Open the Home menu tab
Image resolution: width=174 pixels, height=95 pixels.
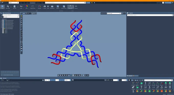click(x=21, y=3)
